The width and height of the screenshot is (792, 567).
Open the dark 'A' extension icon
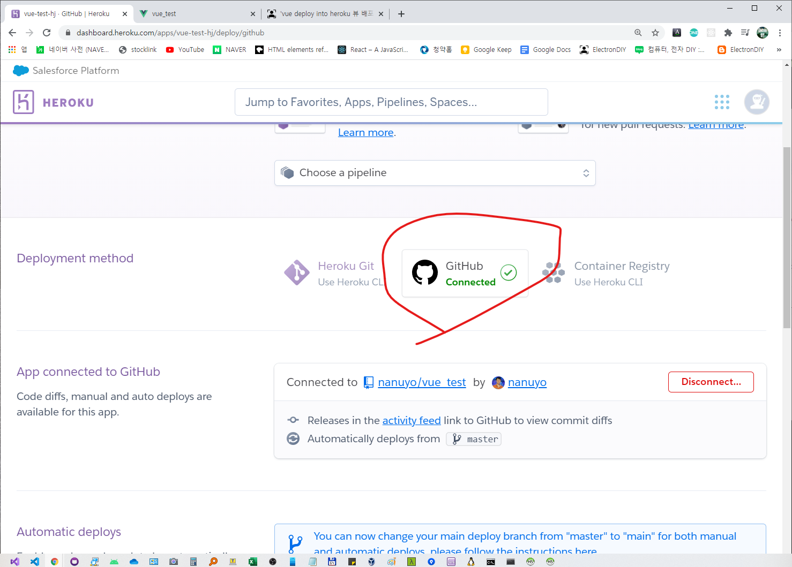click(677, 33)
